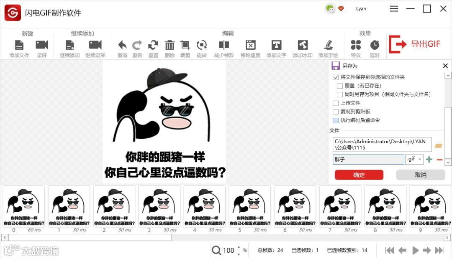Play the GIF preview

coord(415,250)
